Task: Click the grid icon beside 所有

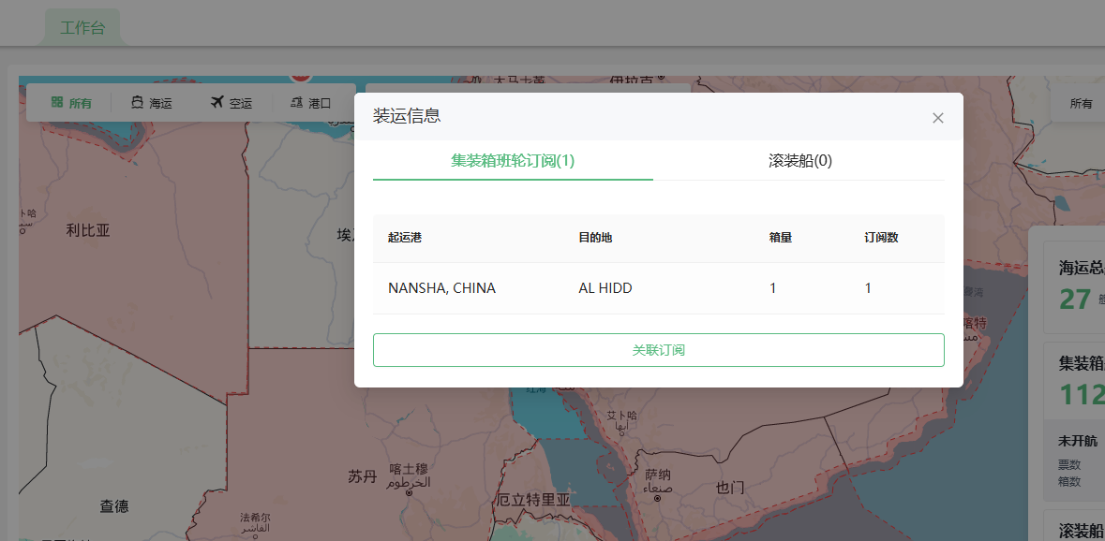Action: click(x=57, y=103)
